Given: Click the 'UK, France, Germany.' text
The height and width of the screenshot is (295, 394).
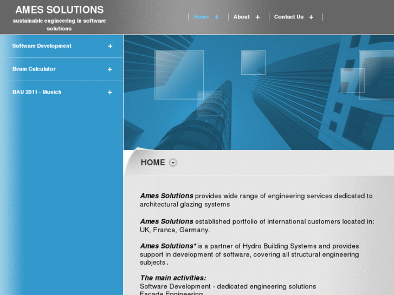Looking at the screenshot, I should [175, 230].
